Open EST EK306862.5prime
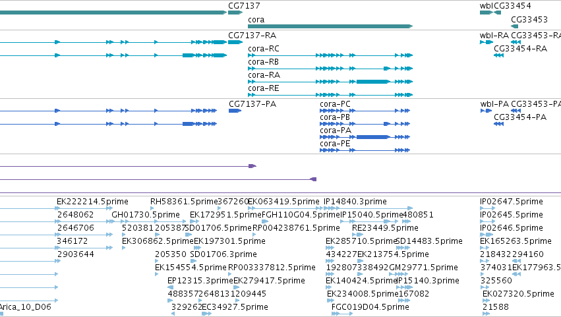Viewport: 561px width, 317px height. [x=158, y=241]
